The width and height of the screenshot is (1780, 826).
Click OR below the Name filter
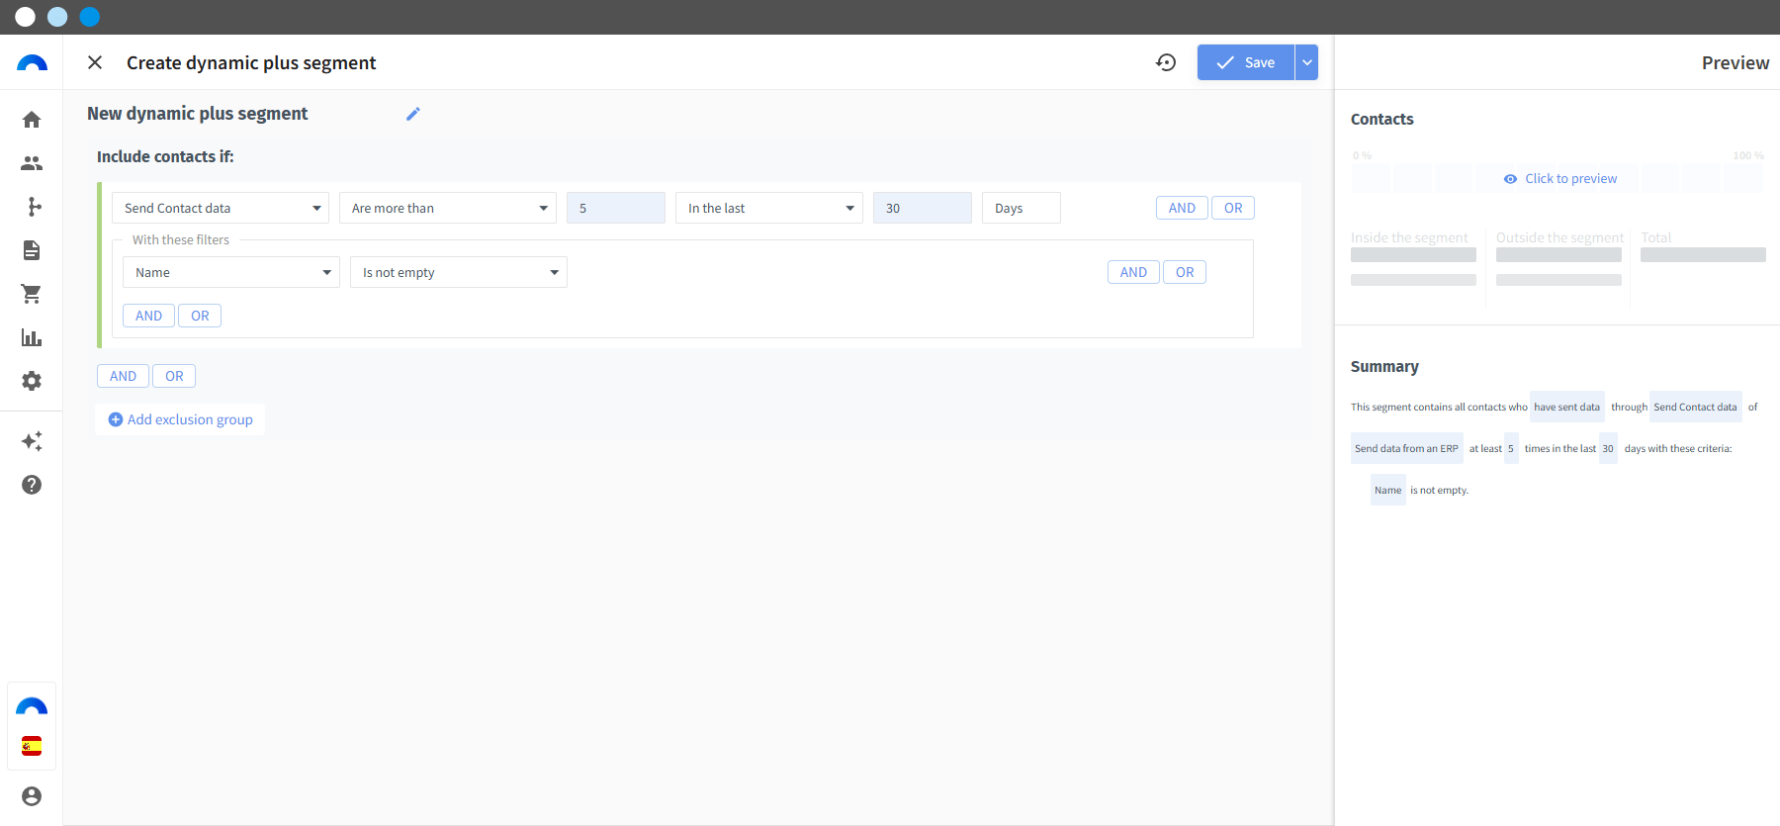click(200, 316)
